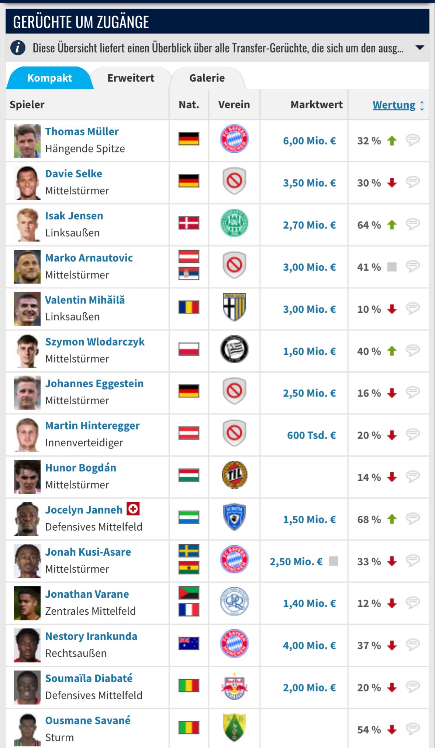Select the Kompakt tab
The width and height of the screenshot is (435, 748).
tap(49, 78)
